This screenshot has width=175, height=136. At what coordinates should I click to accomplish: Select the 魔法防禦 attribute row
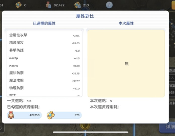tap(44, 73)
